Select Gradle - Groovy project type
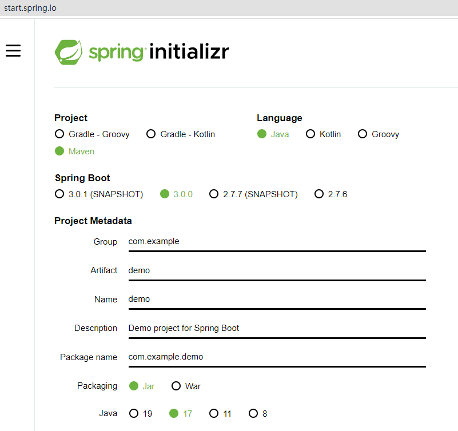The height and width of the screenshot is (431, 458). pyautogui.click(x=59, y=134)
